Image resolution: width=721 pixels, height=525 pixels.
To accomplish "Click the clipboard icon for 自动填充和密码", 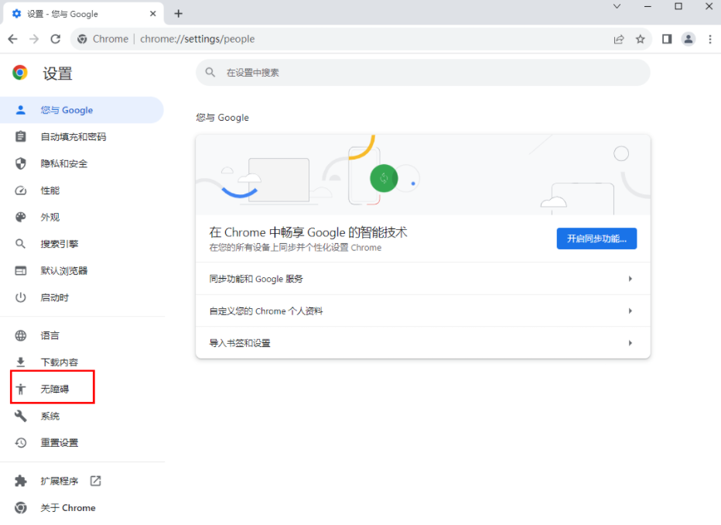I will pyautogui.click(x=21, y=136).
